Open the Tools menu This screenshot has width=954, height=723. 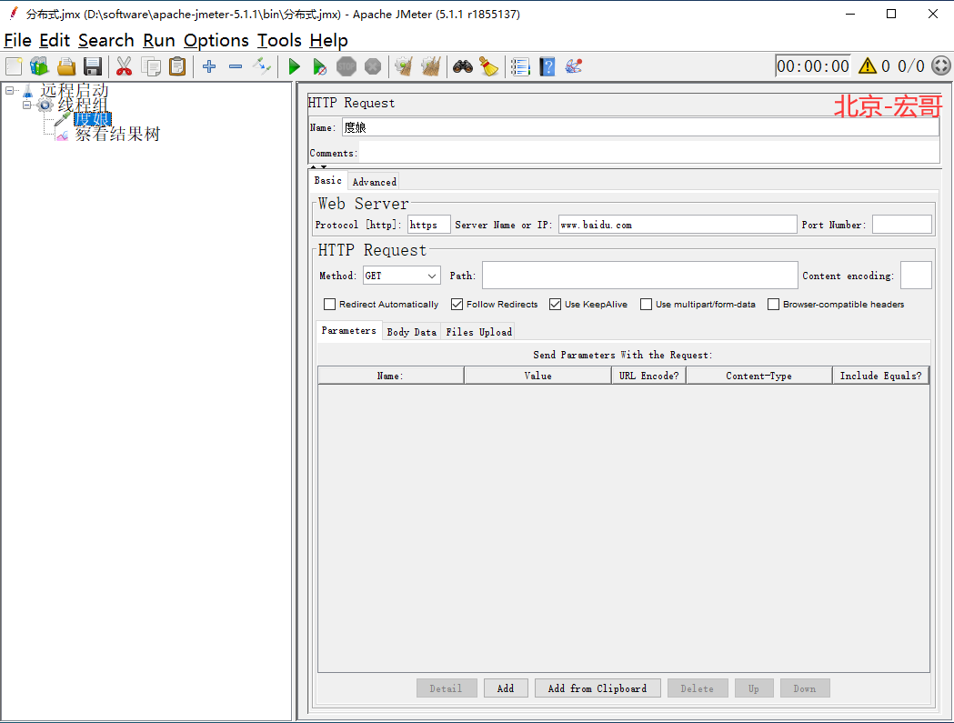[279, 41]
